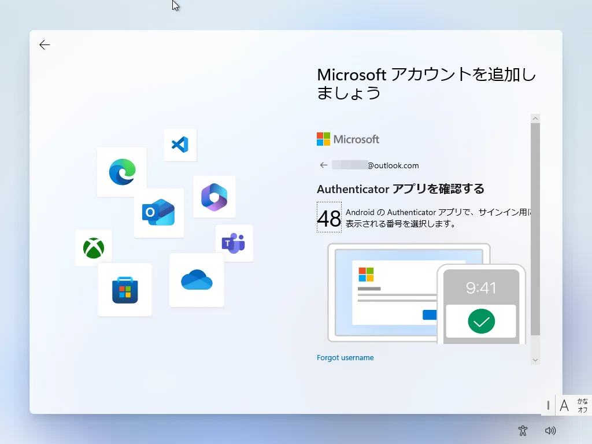This screenshot has height=444, width=592.
Task: Click the Forgot username link
Action: (345, 357)
